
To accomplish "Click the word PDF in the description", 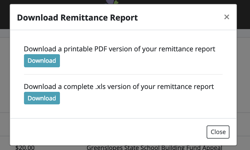I will click(101, 49).
